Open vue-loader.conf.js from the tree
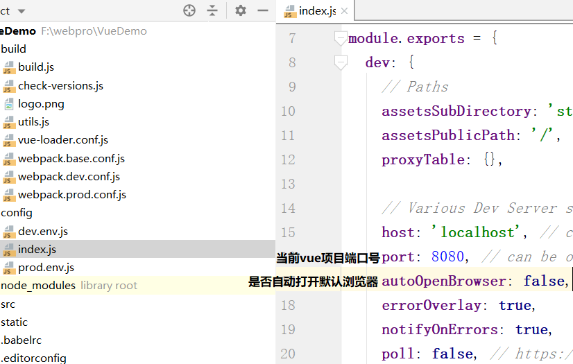 [x=63, y=140]
